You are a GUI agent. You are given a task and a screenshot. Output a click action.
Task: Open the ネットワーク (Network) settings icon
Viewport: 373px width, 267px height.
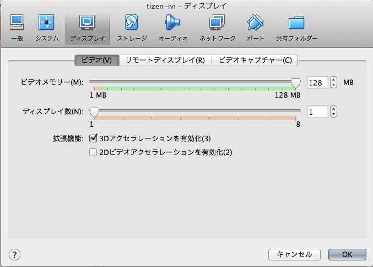pyautogui.click(x=217, y=28)
